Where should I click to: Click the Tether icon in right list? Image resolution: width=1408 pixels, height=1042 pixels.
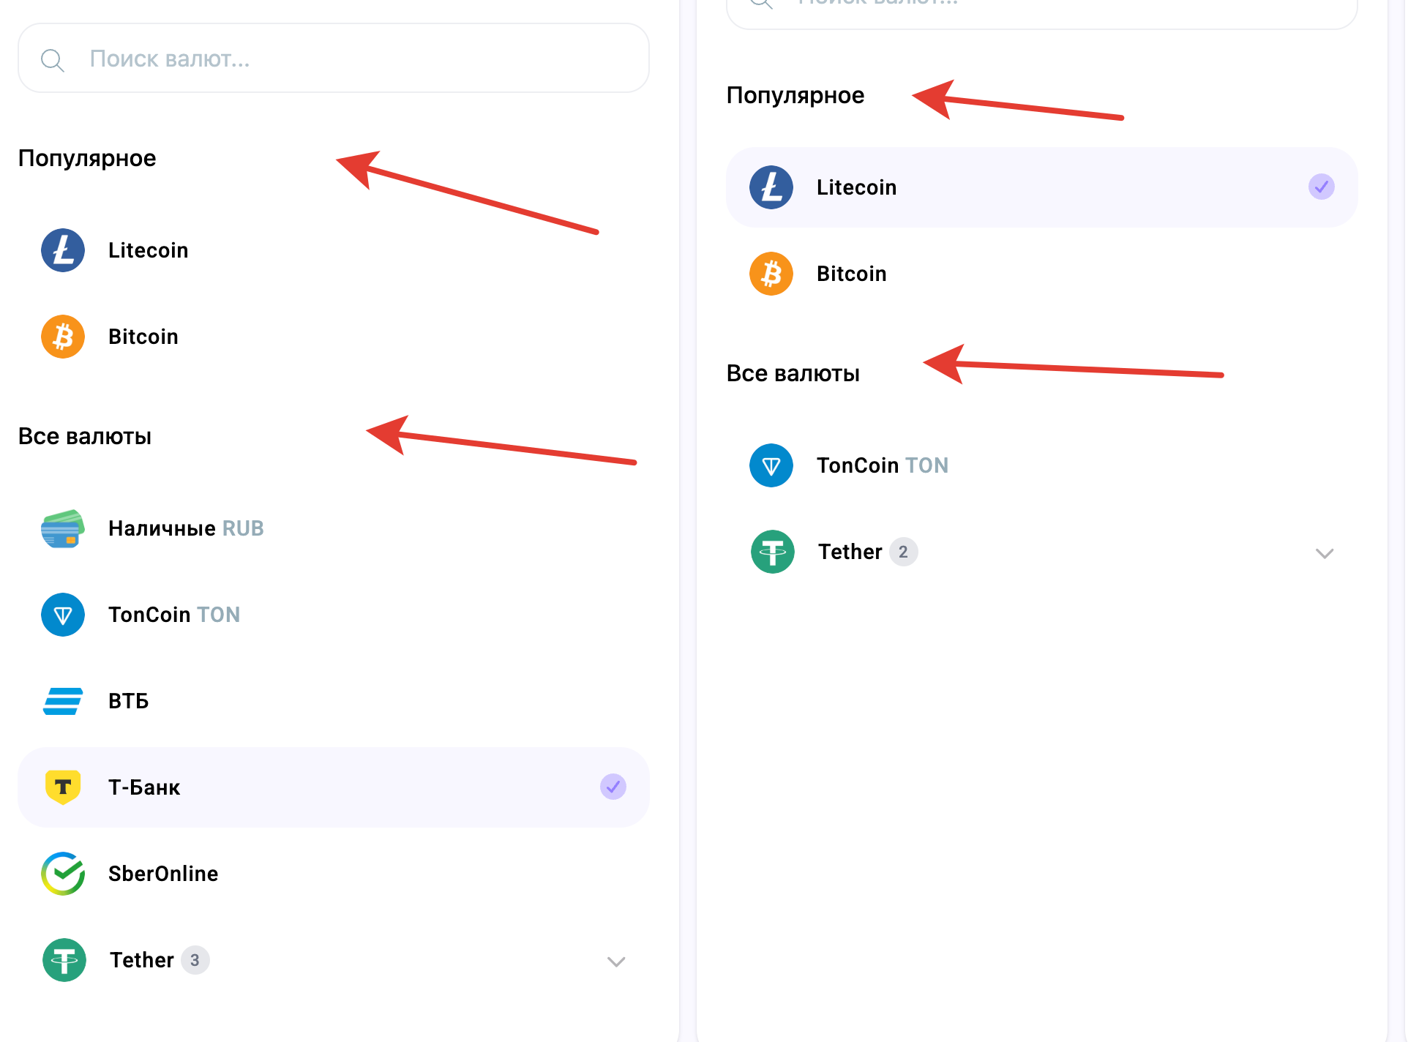pos(773,552)
